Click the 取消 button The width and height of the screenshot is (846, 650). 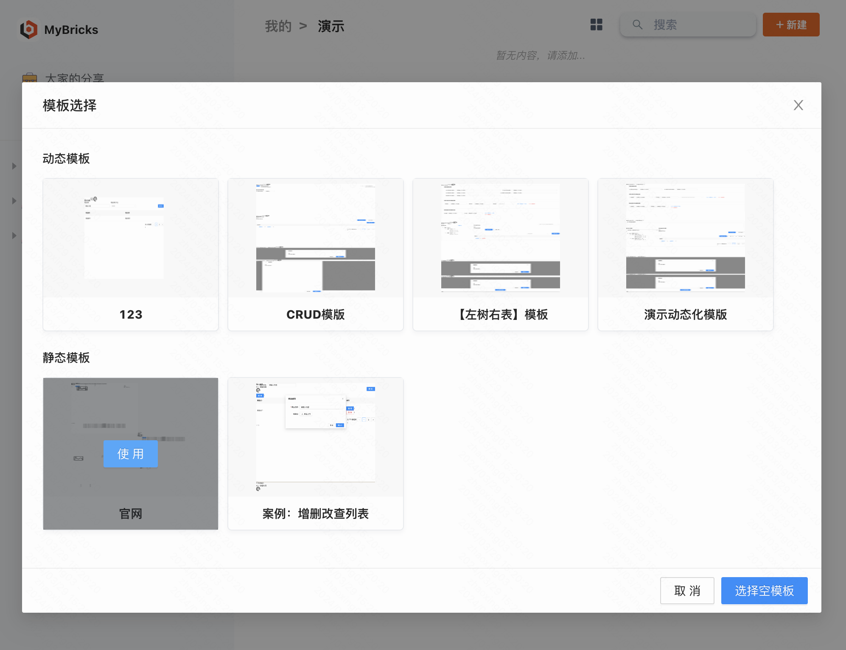687,591
